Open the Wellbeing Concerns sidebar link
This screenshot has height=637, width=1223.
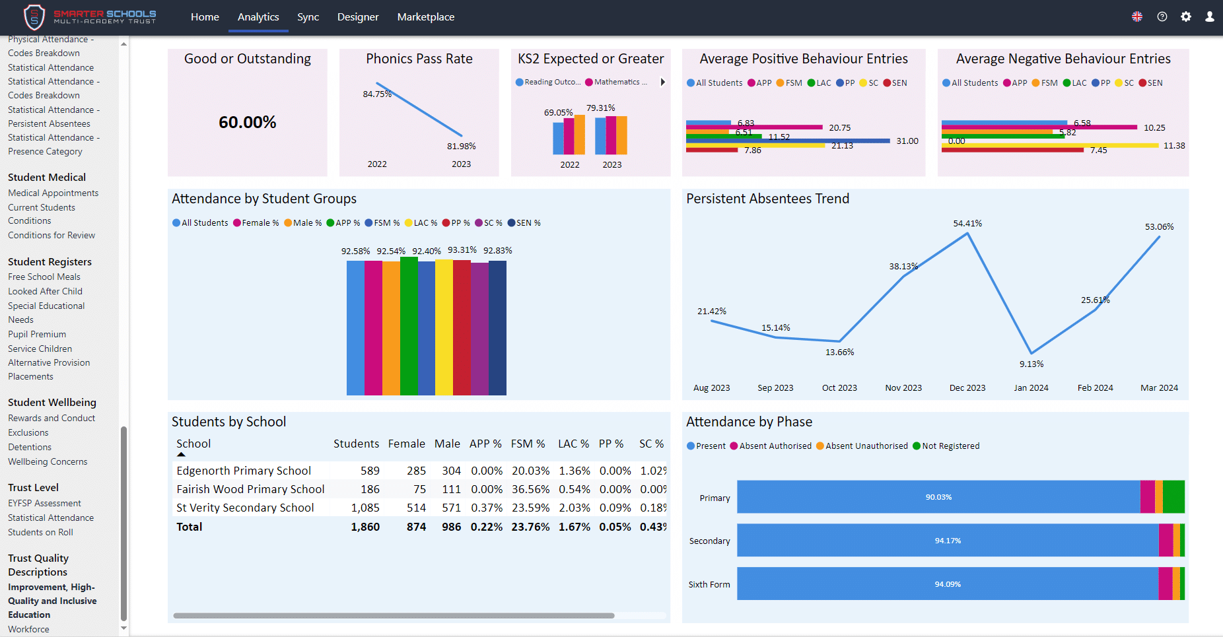48,462
